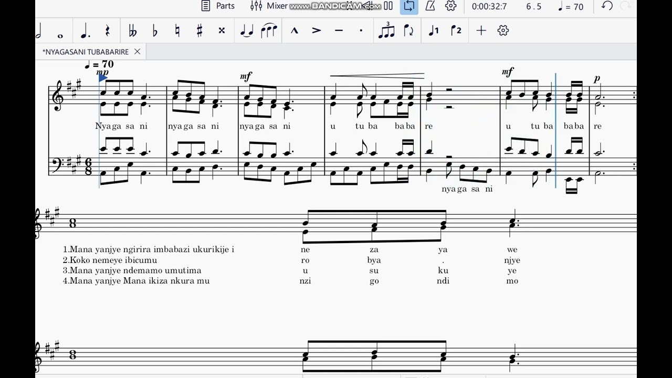Apply the sharp accidental
672x378 pixels.
[x=199, y=31]
